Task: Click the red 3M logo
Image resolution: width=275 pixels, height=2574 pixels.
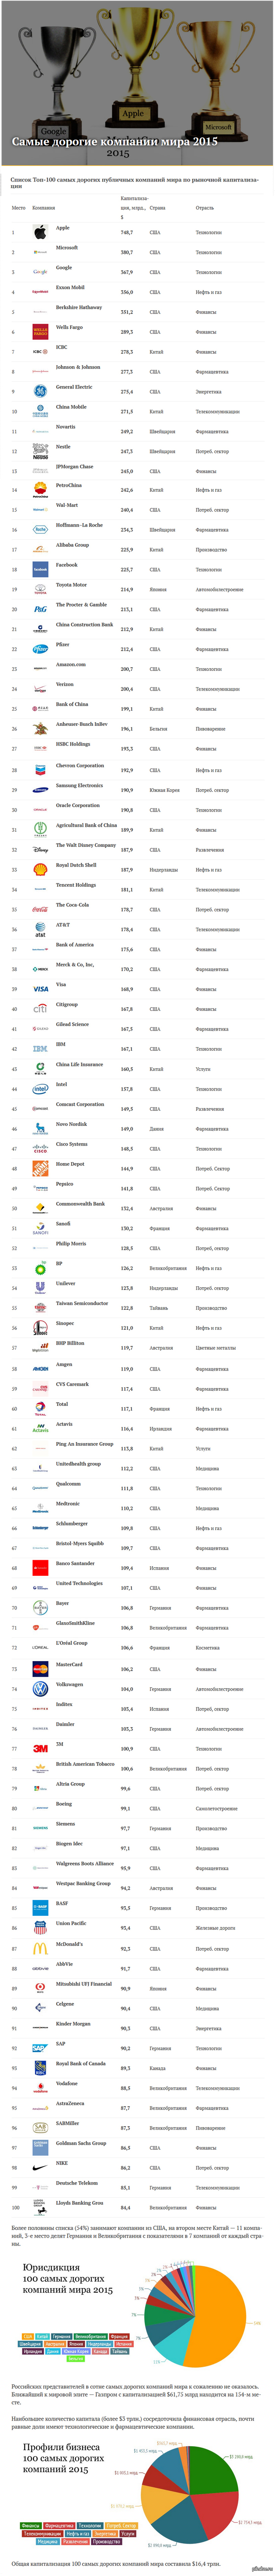Action: 40,1748
